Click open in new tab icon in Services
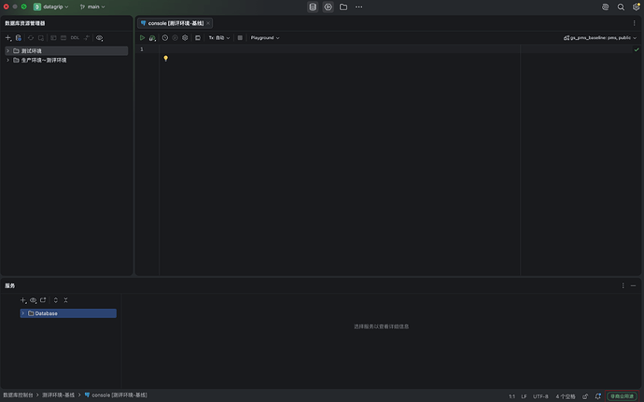The height and width of the screenshot is (402, 644). [x=43, y=300]
